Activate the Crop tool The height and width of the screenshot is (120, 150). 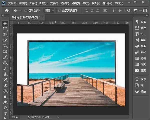pyautogui.click(x=5, y=46)
